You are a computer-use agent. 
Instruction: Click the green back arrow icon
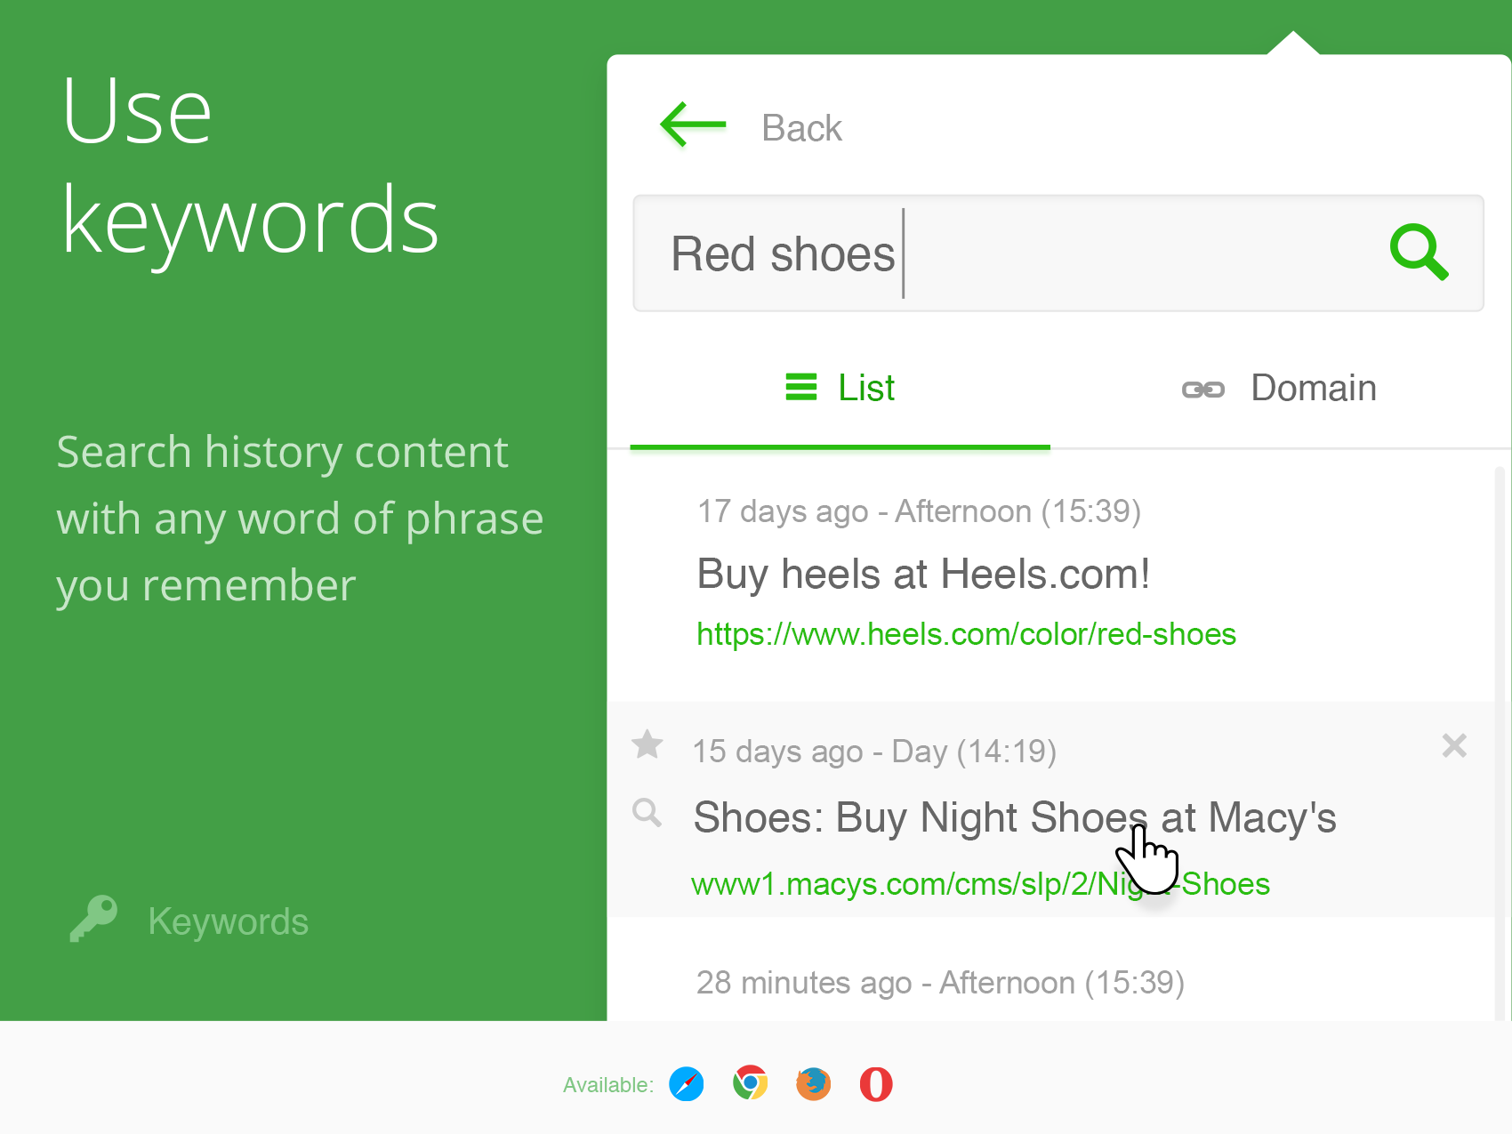(x=694, y=125)
